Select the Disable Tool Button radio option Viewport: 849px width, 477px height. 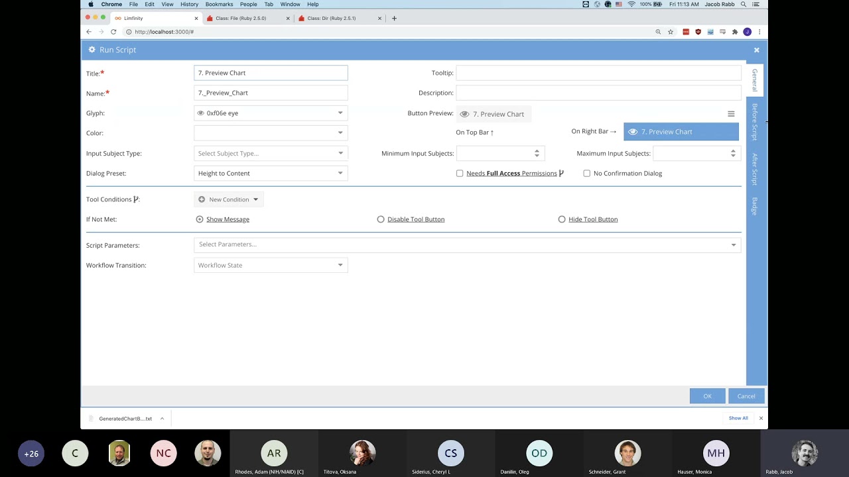381,219
